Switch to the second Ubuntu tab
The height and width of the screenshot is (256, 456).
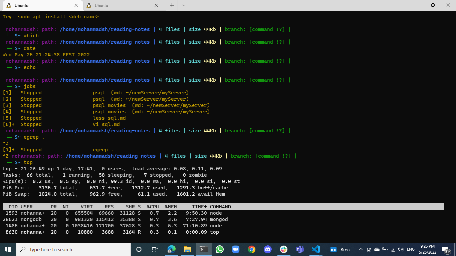click(122, 5)
